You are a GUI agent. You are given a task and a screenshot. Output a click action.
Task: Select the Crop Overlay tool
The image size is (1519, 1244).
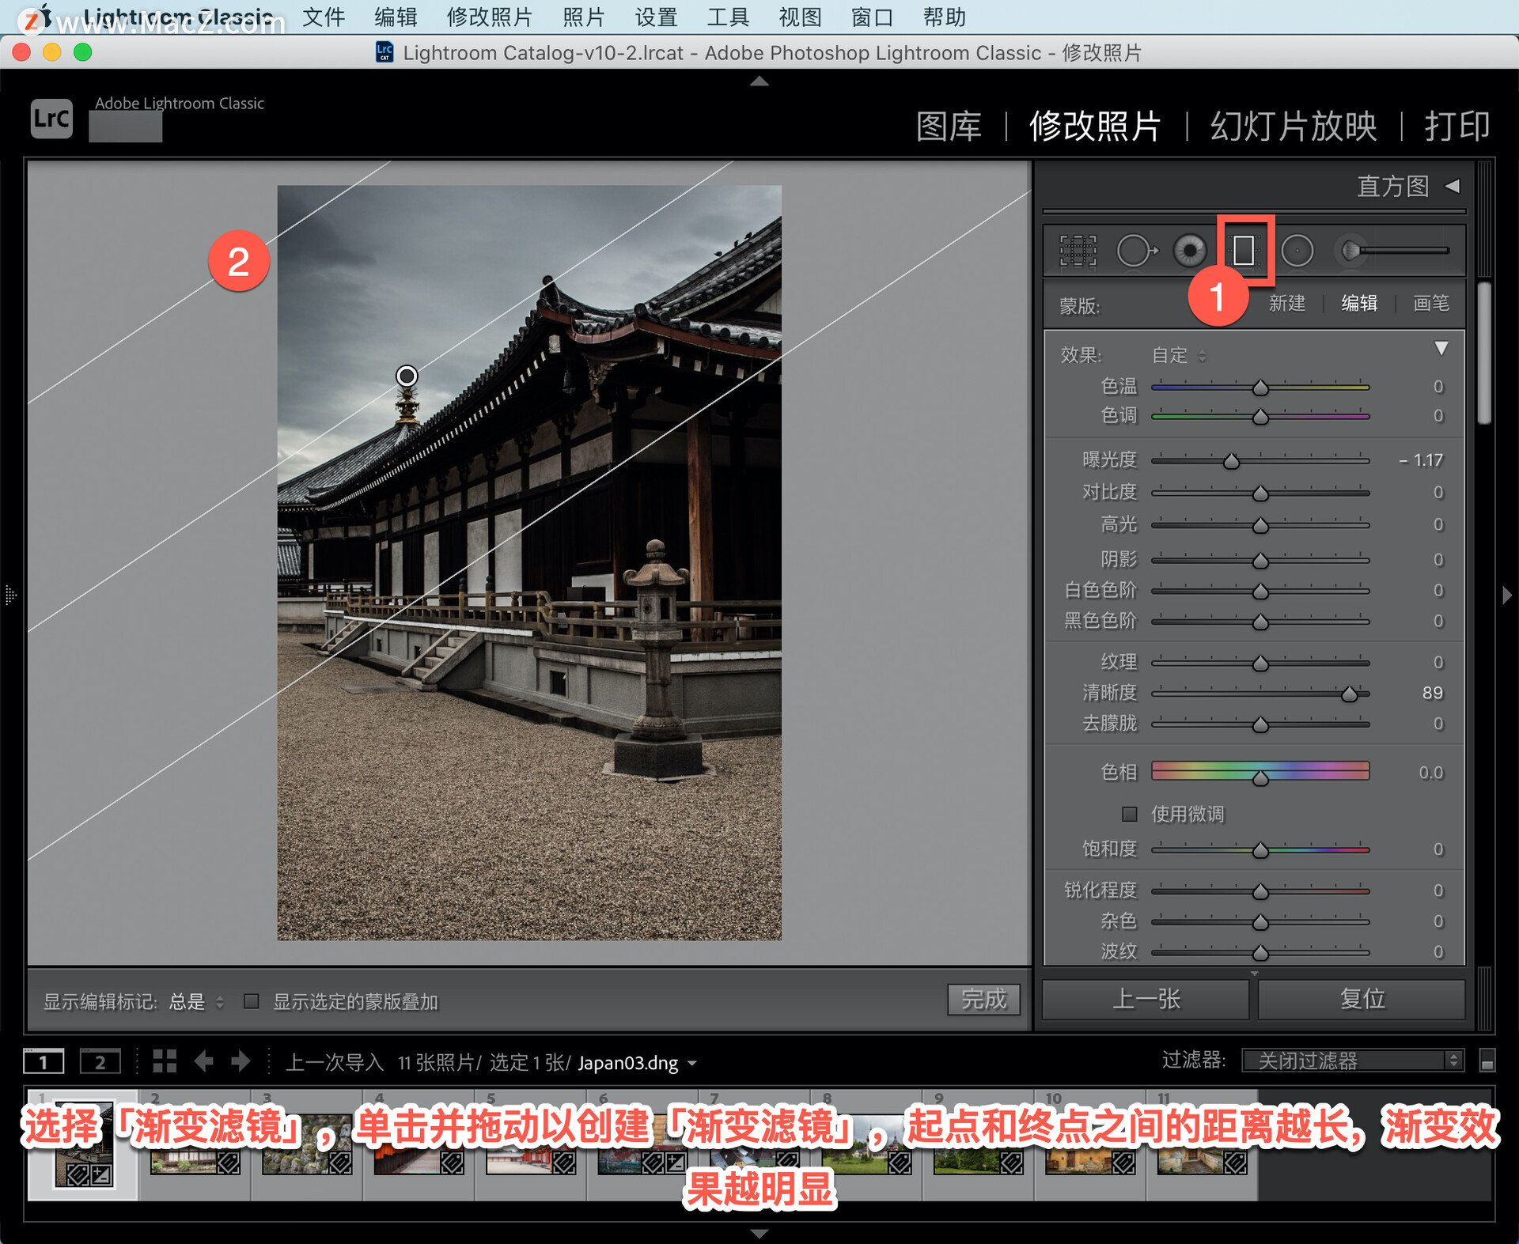(1078, 251)
